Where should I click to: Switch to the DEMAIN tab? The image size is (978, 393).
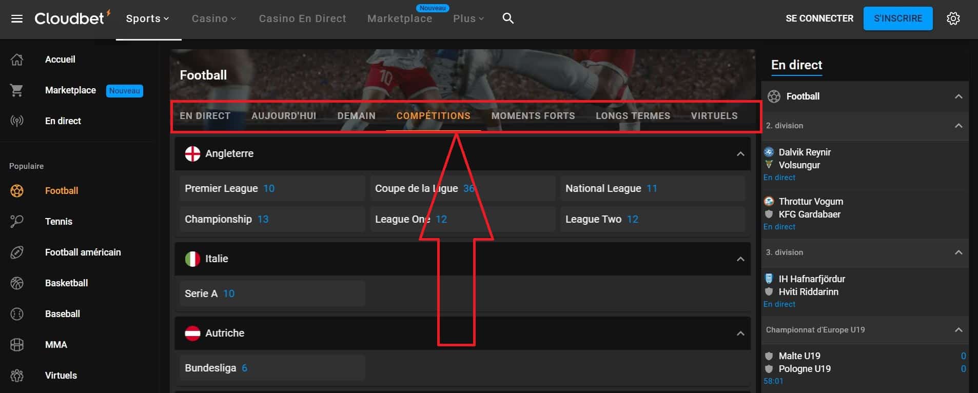coord(357,116)
